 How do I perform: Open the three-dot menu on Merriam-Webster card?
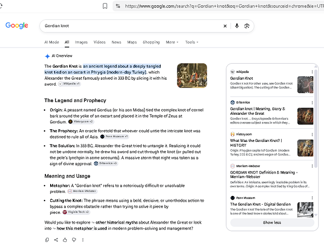click(312, 166)
